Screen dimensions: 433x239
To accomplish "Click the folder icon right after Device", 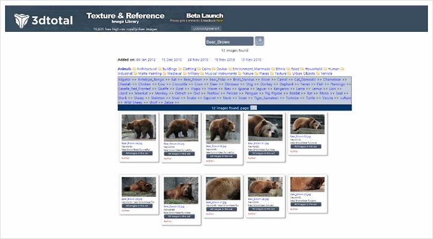I will pos(230,69).
